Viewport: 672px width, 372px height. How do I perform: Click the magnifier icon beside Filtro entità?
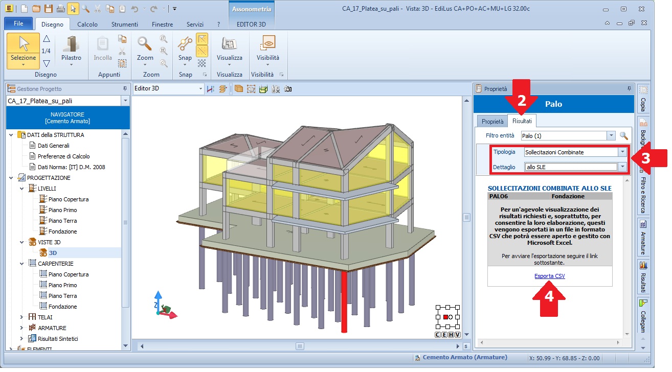click(623, 136)
